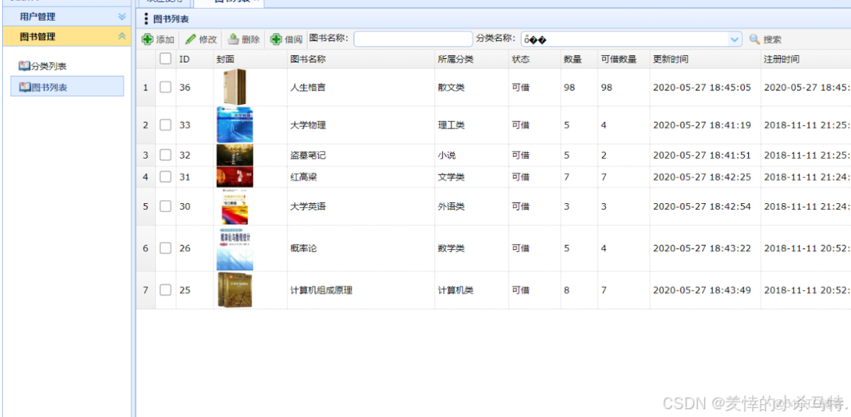Select the leftmost tab in the tab bar

coord(164,2)
